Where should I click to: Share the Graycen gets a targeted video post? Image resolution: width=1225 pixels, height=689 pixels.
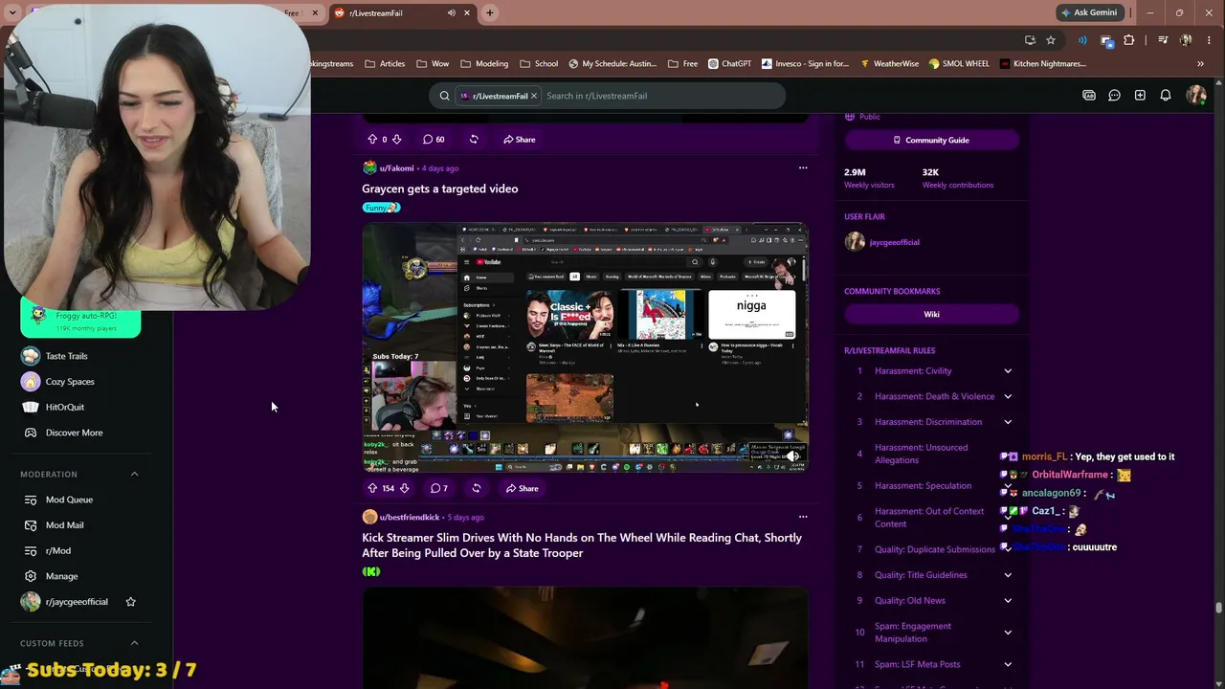tap(522, 488)
